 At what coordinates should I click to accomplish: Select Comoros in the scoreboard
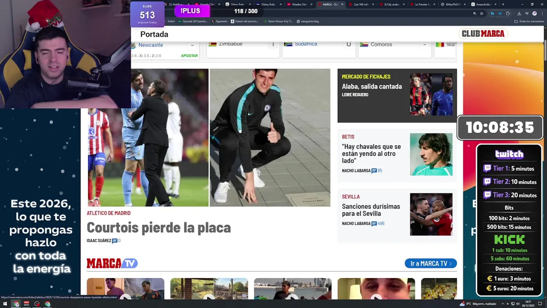[x=381, y=44]
